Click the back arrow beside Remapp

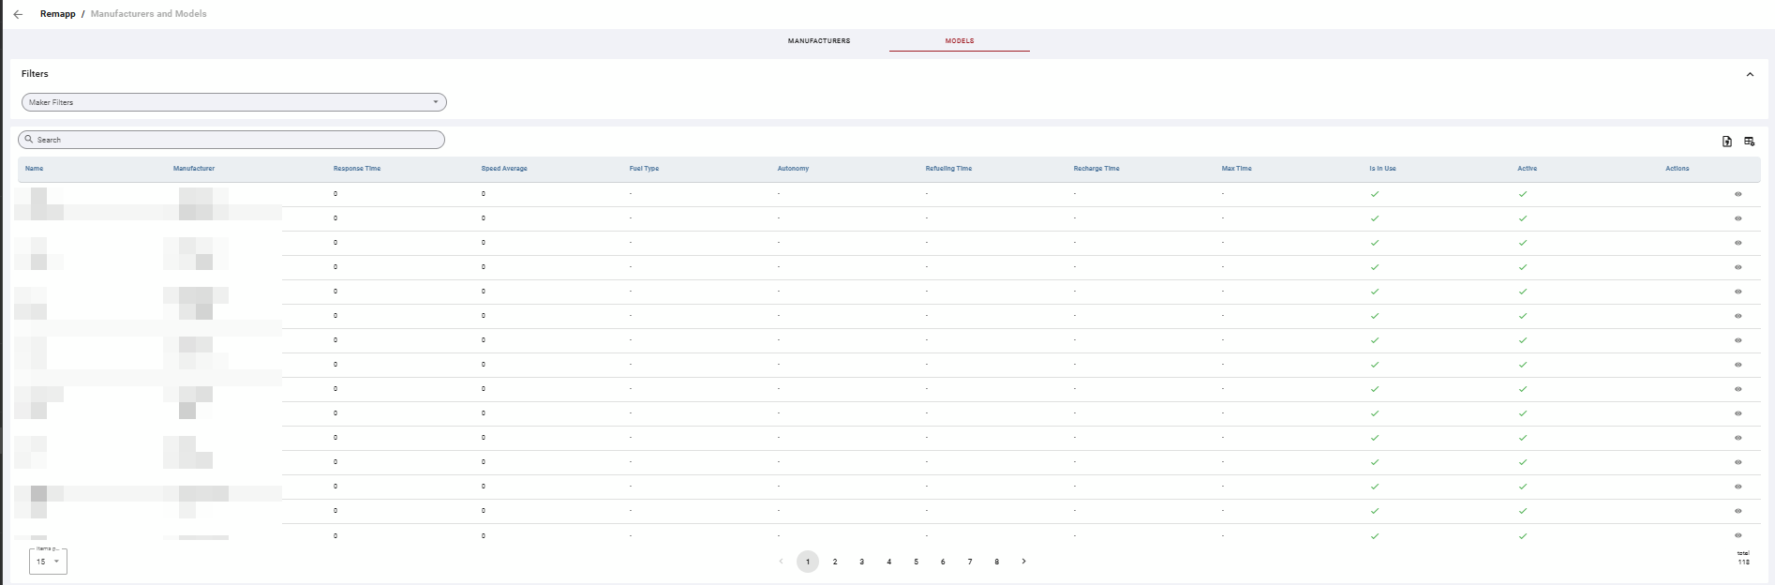pyautogui.click(x=18, y=14)
